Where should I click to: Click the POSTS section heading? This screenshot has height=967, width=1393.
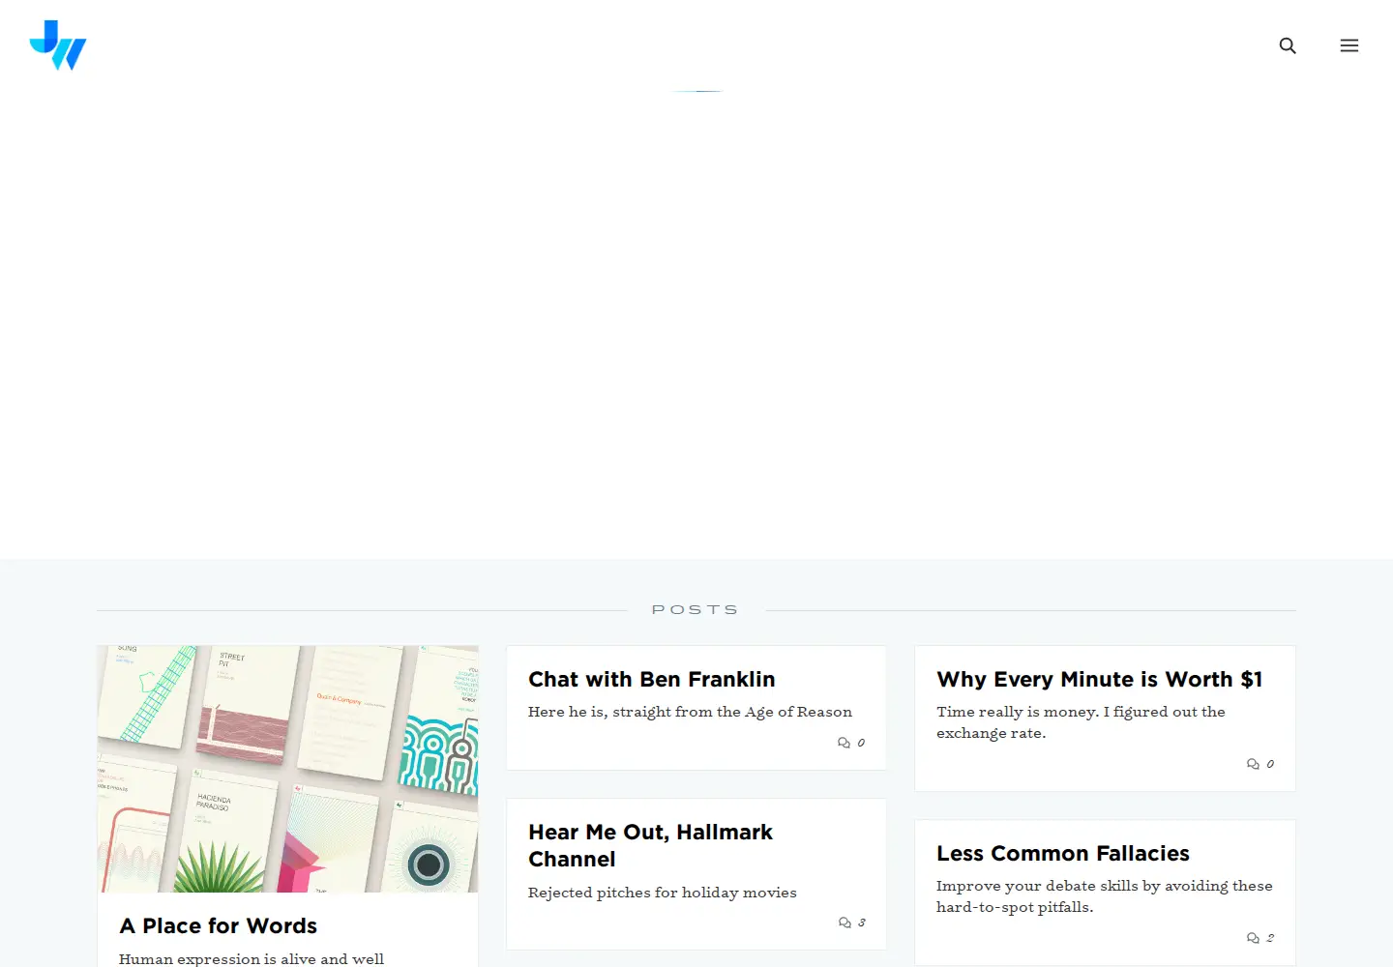coord(696,610)
